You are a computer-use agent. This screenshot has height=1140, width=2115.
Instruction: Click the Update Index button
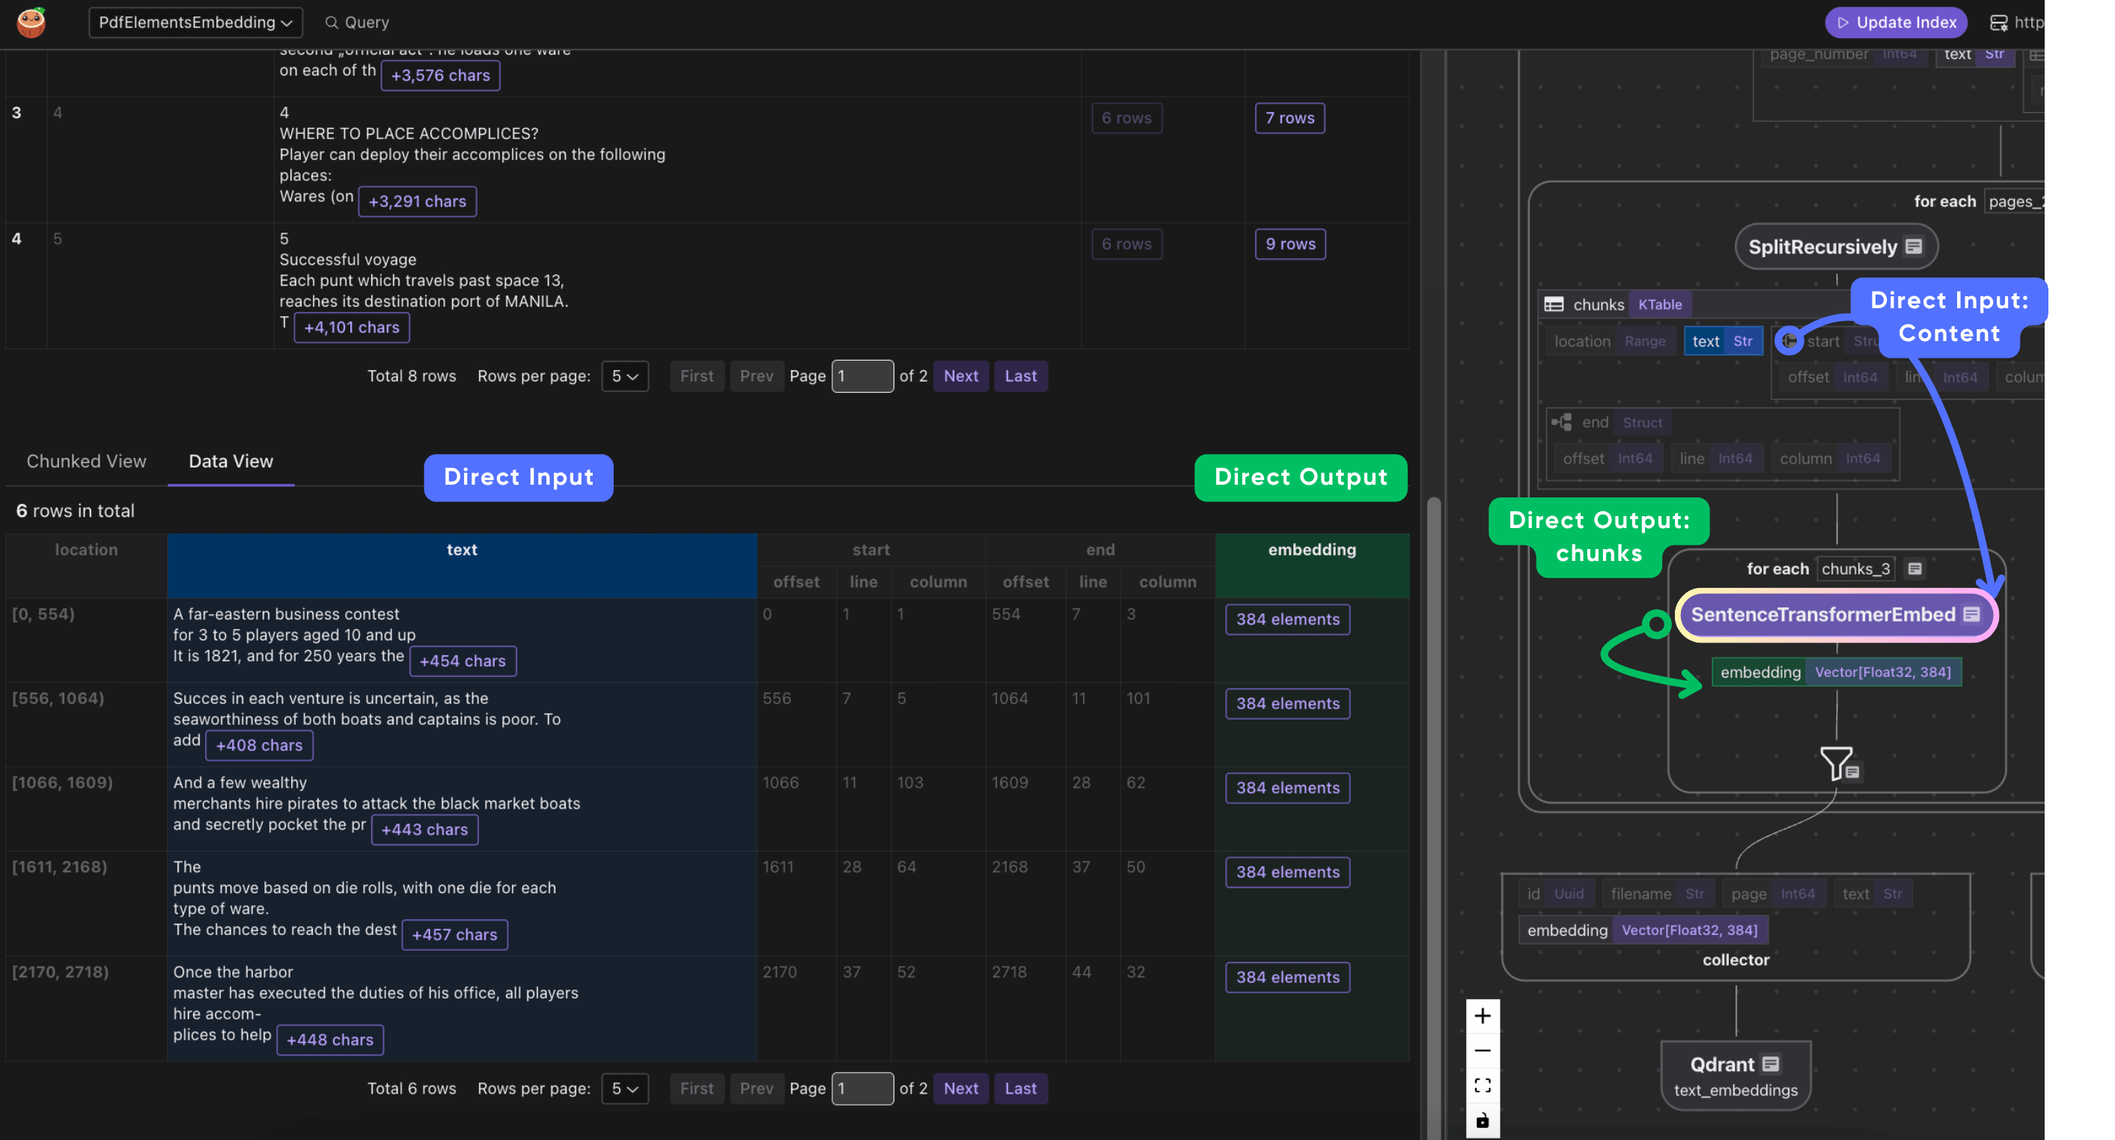1896,22
